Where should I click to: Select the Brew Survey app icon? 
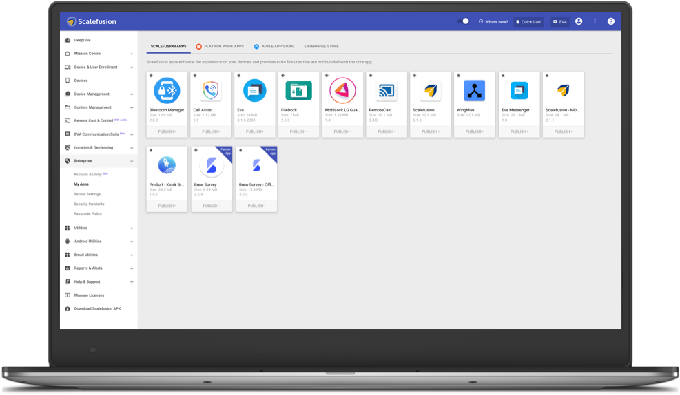pos(212,165)
